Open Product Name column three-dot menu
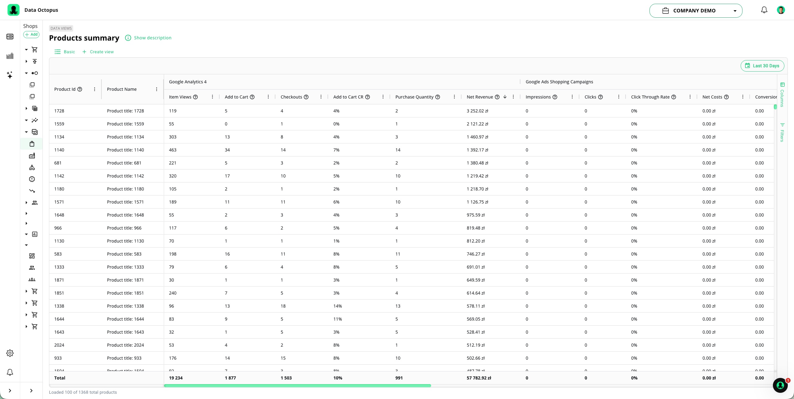This screenshot has width=794, height=399. 157,89
